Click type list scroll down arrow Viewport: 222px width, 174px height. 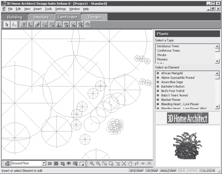(217, 61)
